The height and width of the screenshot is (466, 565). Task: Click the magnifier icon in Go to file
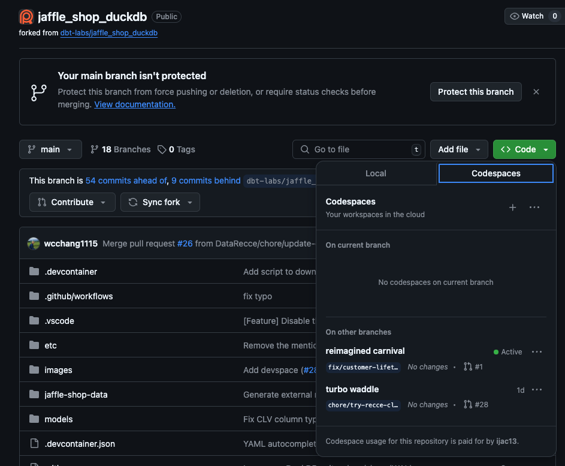pyautogui.click(x=305, y=149)
